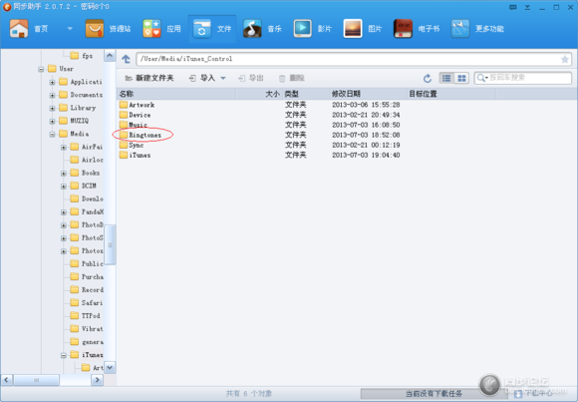Collapse the Media tree node
This screenshot has height=402, width=578.
click(x=52, y=134)
